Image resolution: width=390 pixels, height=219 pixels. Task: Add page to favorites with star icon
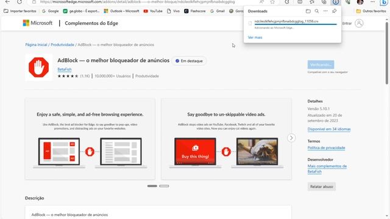[x=272, y=2]
